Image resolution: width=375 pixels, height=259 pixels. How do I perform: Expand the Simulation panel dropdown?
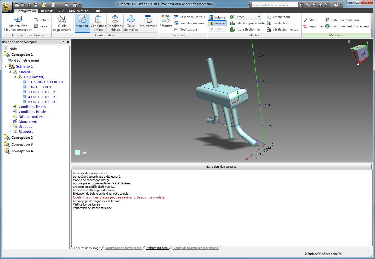tap(183, 35)
